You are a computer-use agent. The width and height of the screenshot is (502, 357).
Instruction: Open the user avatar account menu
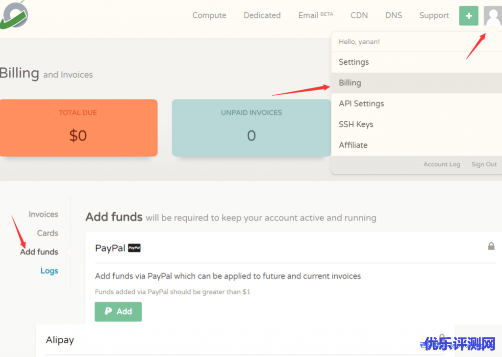[492, 16]
